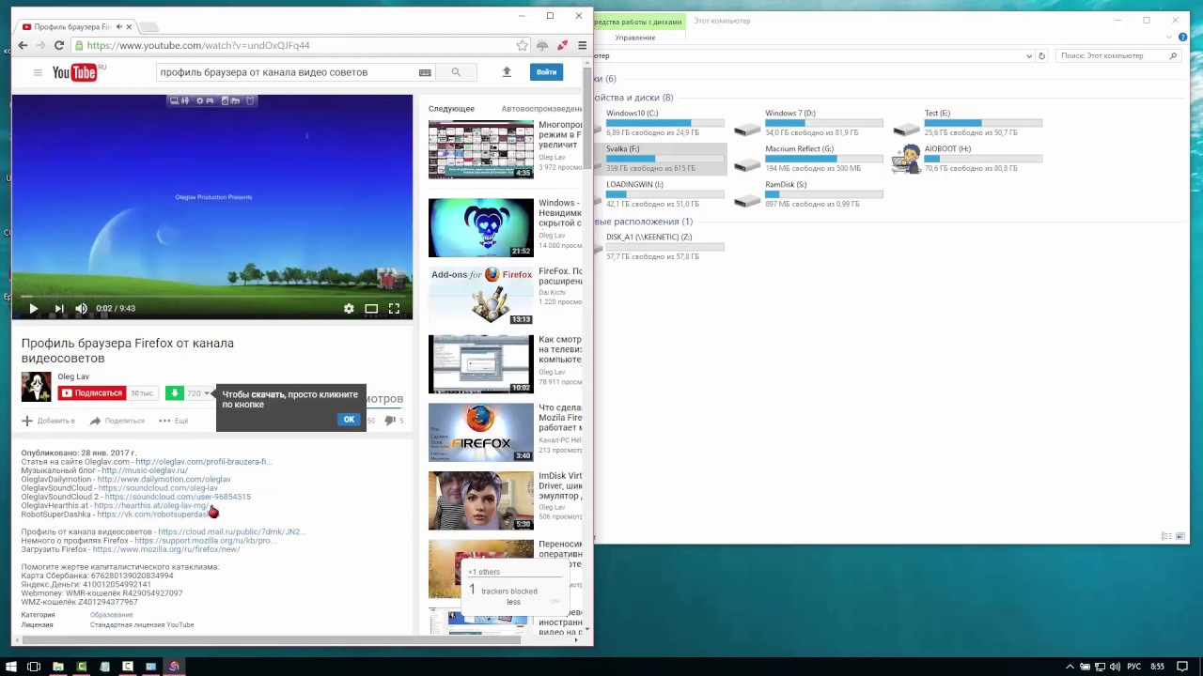Mute tab via speaker icon
Image resolution: width=1203 pixels, height=676 pixels.
118,26
